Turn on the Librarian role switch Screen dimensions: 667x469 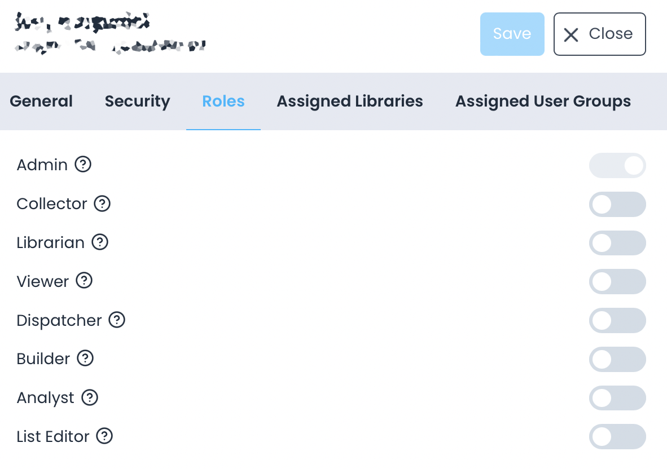click(617, 243)
